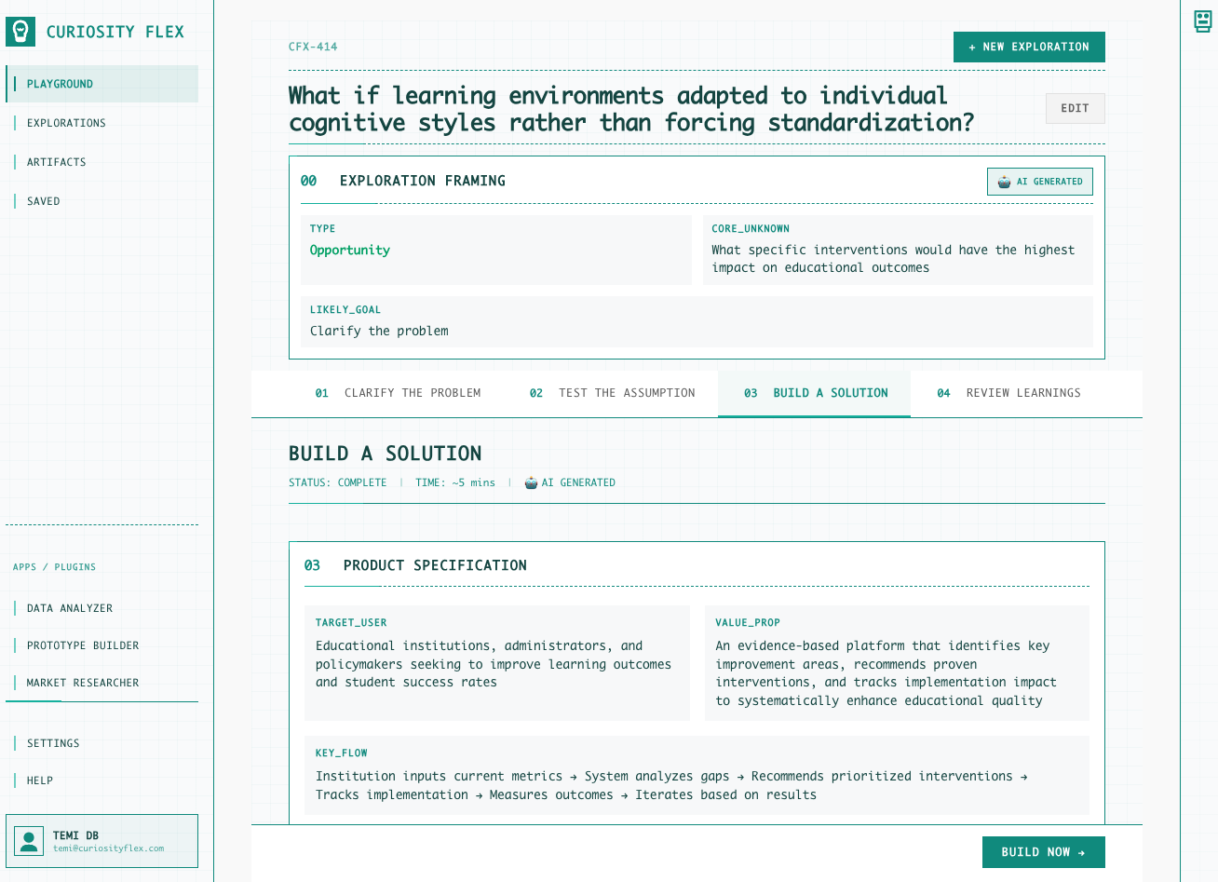The width and height of the screenshot is (1218, 882).
Task: Open Market Researcher plugin
Action: (x=83, y=683)
